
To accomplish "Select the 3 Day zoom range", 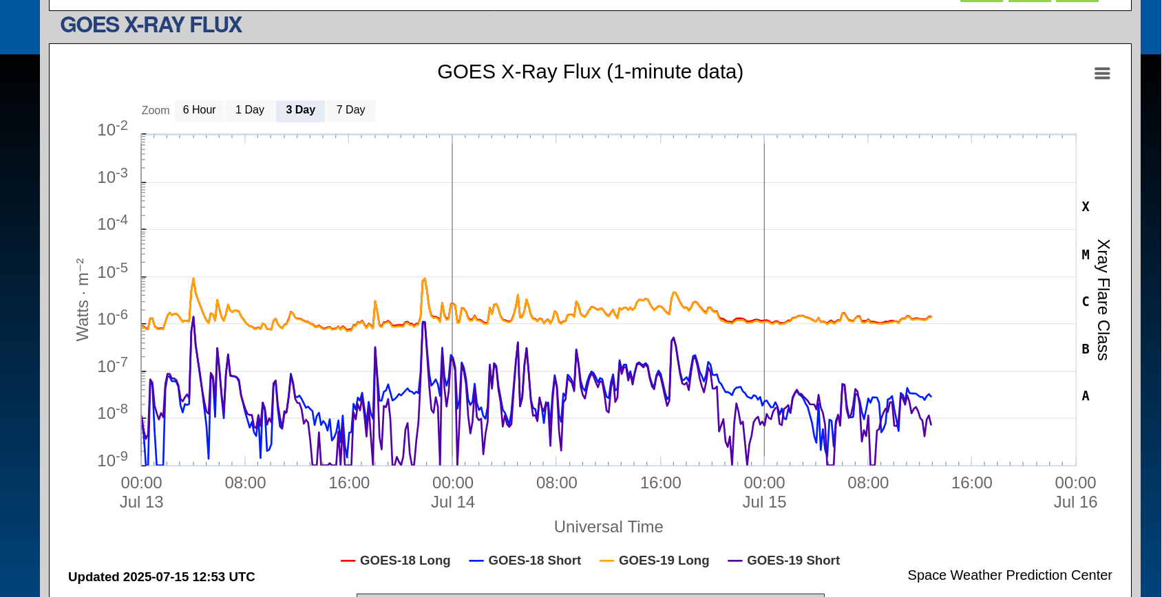I will 300,111.
